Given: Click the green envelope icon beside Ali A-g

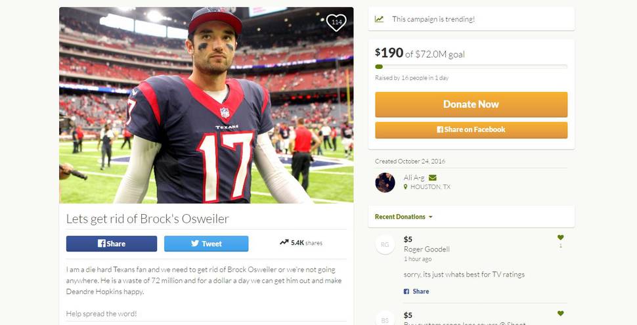Looking at the screenshot, I should 433,177.
